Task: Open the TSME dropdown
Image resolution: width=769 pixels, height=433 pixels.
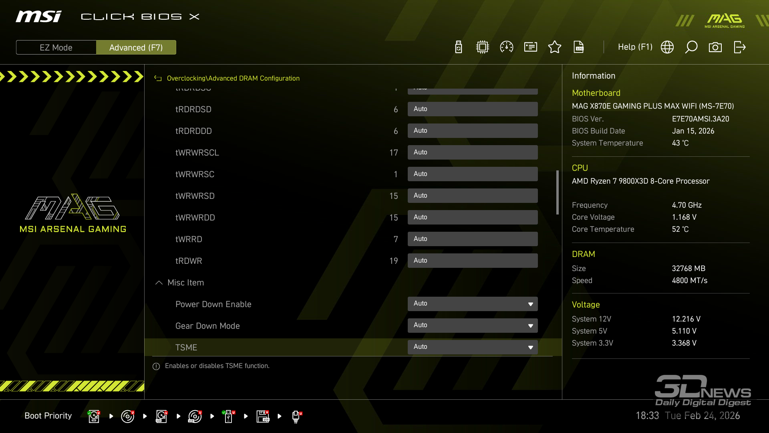Action: pos(473,347)
